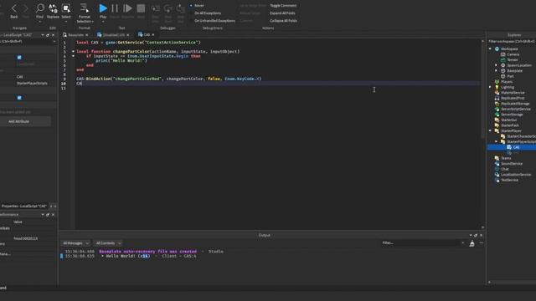Expand the Baseplate node in Explorer

click(497, 70)
